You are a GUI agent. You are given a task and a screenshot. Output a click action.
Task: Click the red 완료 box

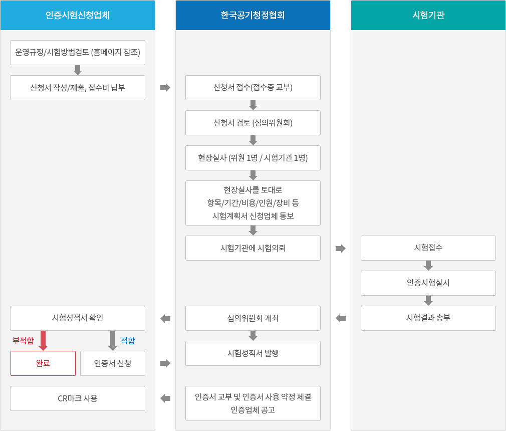[43, 363]
